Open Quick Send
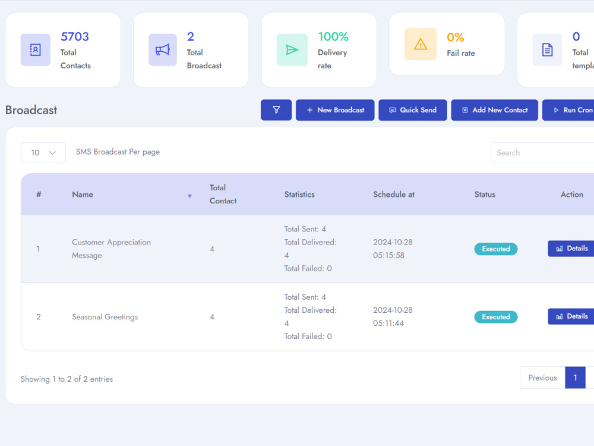 click(413, 110)
